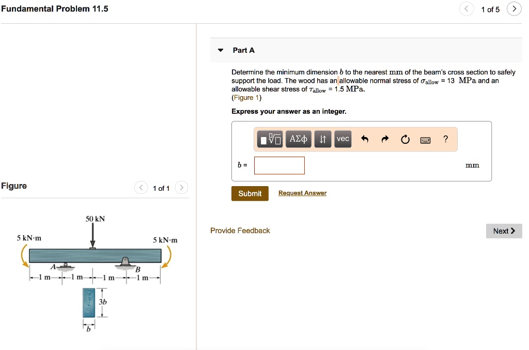Insert a vector using the vec icon
Viewport: 529px width, 350px height.
342,139
